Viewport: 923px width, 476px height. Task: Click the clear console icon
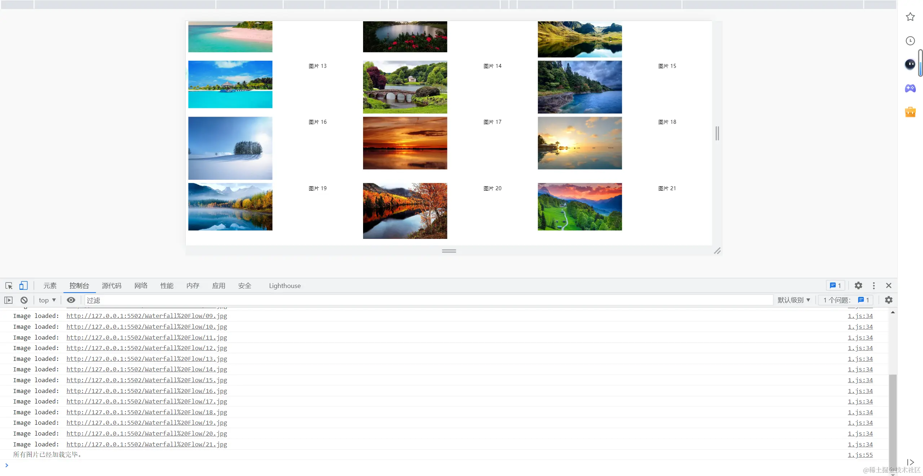tap(24, 300)
